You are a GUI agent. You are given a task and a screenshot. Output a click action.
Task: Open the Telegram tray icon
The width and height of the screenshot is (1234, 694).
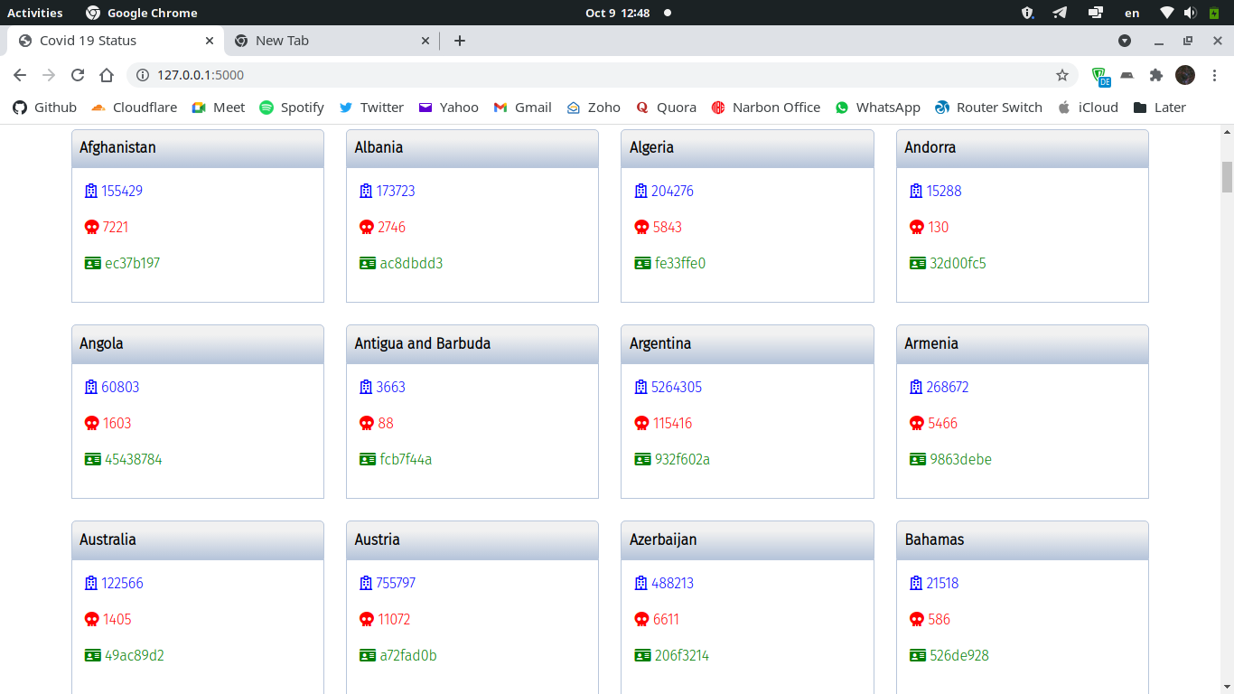(x=1060, y=13)
